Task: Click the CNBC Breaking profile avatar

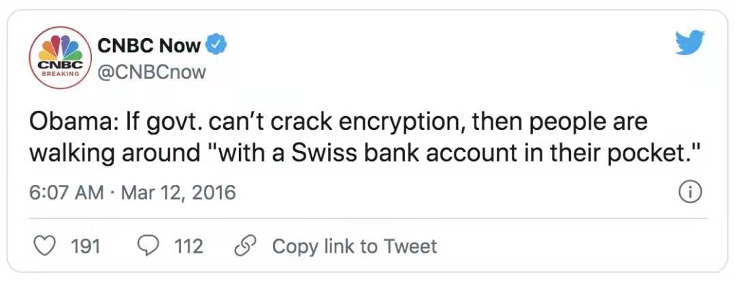Action: tap(61, 58)
